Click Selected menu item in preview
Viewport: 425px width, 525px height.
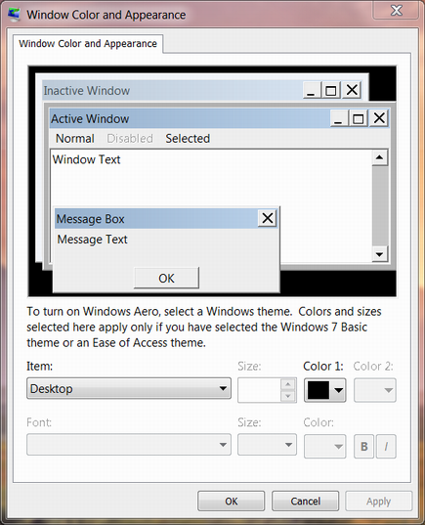188,138
